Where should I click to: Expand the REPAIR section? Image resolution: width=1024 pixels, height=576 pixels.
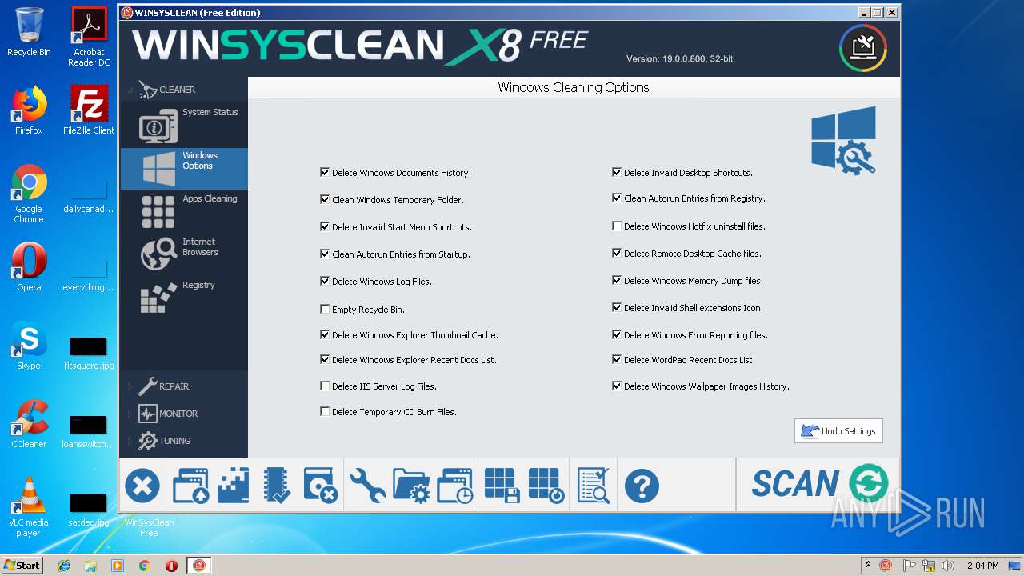click(x=131, y=386)
